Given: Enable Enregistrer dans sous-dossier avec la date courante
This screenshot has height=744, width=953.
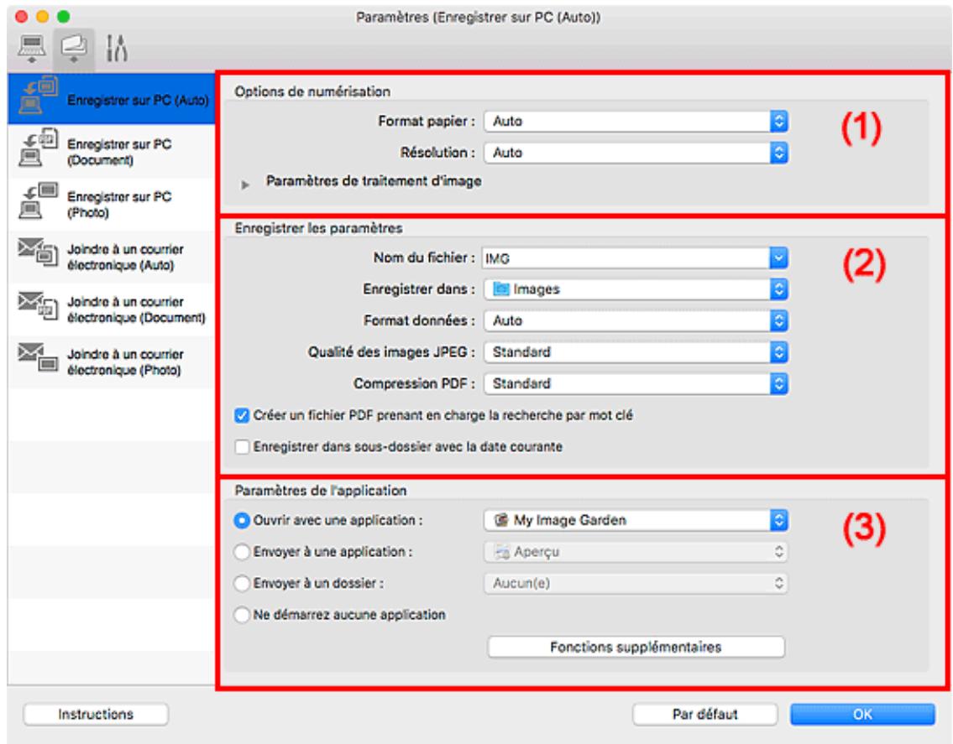Looking at the screenshot, I should [x=242, y=447].
